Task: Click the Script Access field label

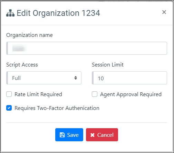Action: pos(22,65)
